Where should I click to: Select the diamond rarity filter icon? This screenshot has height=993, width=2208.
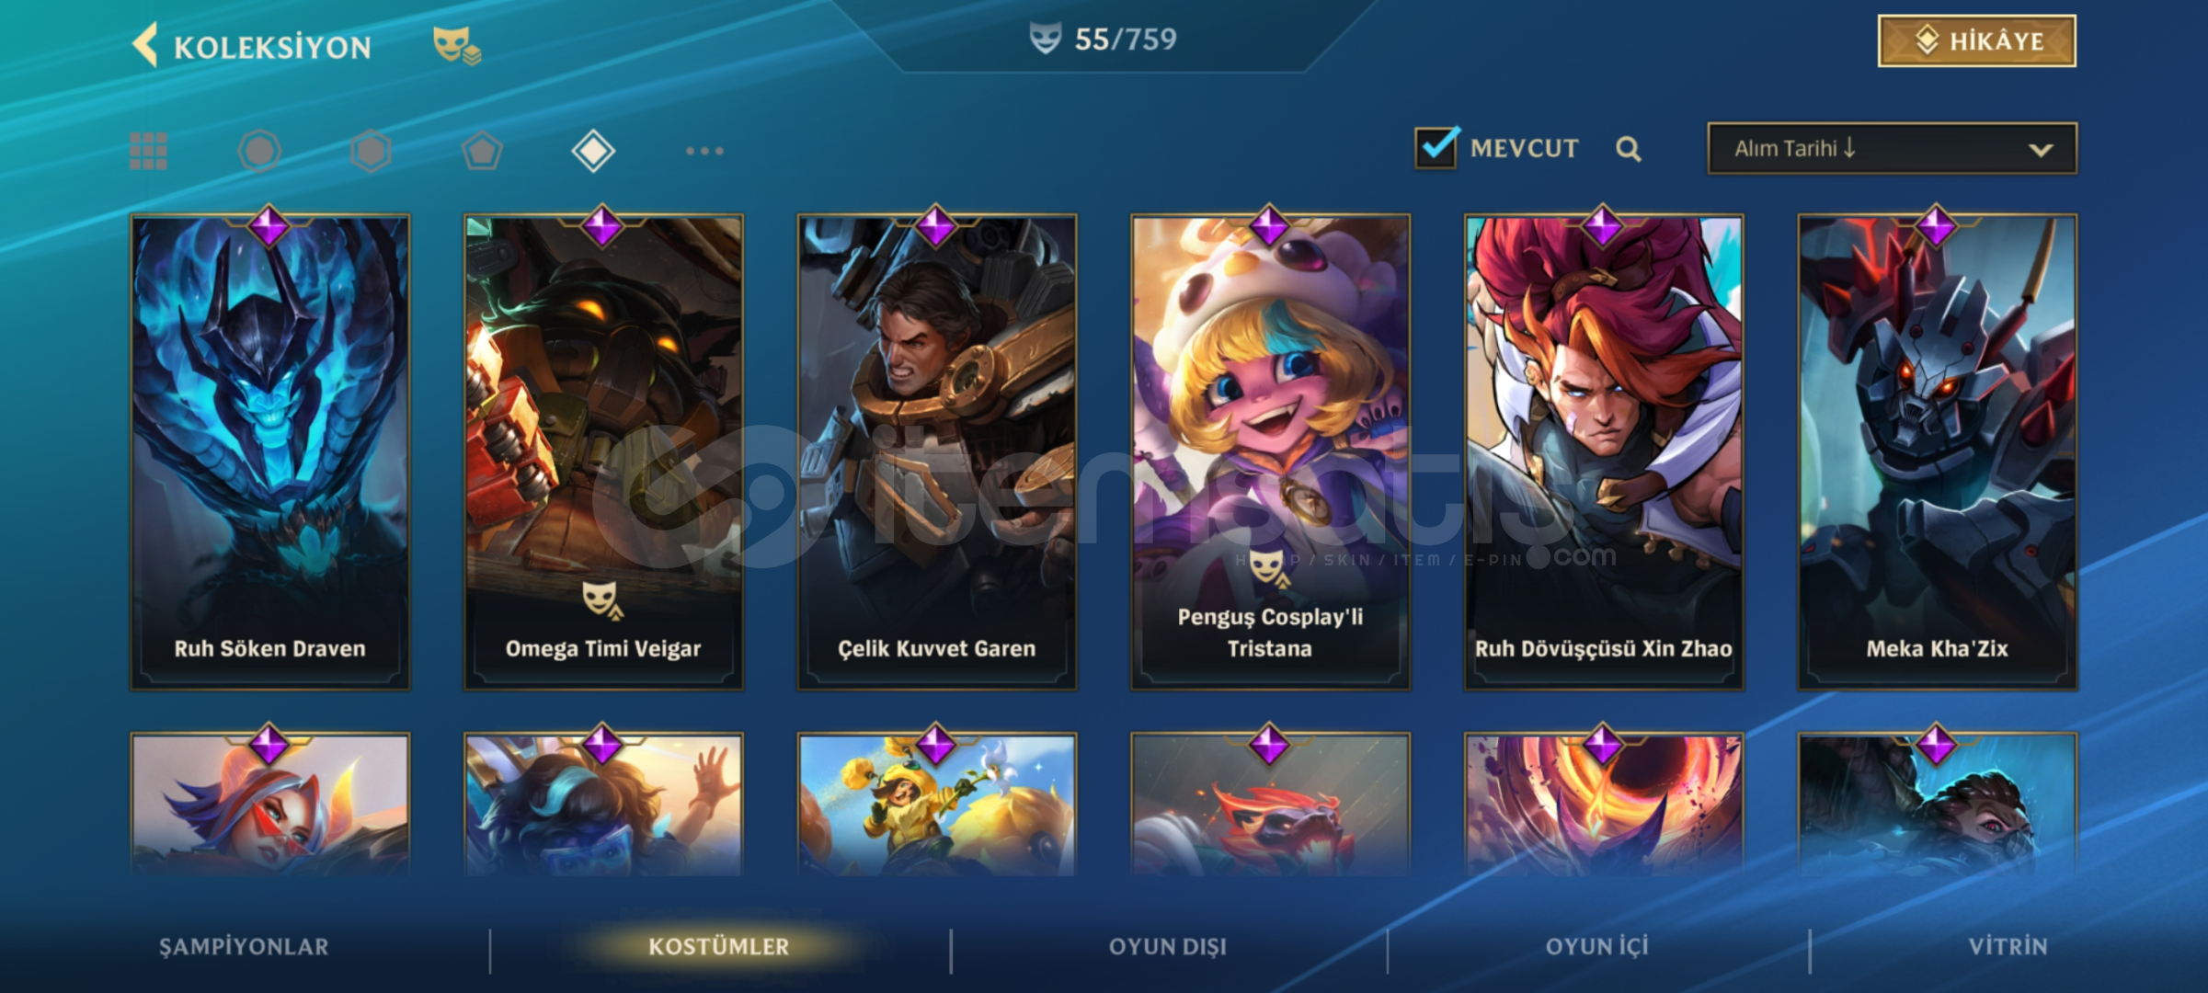[x=593, y=151]
